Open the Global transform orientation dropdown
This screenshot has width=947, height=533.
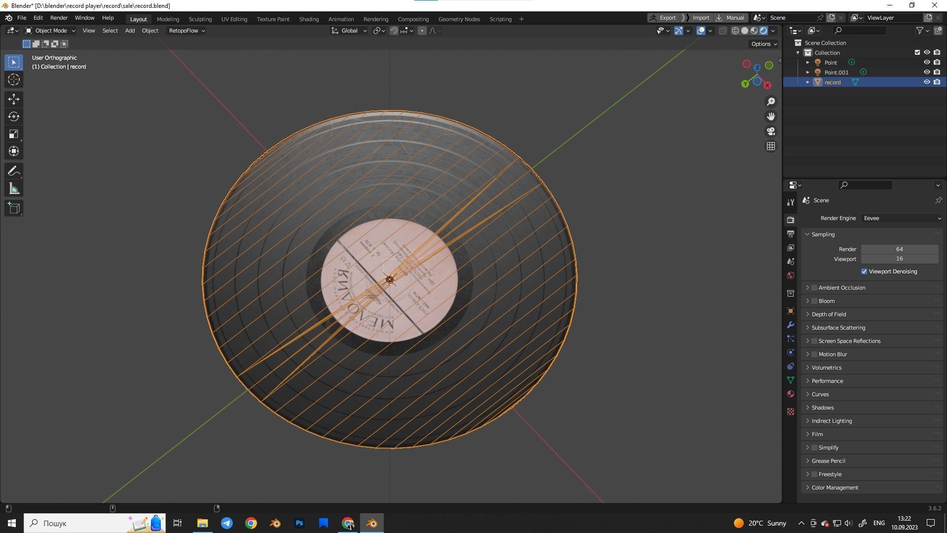pos(349,31)
